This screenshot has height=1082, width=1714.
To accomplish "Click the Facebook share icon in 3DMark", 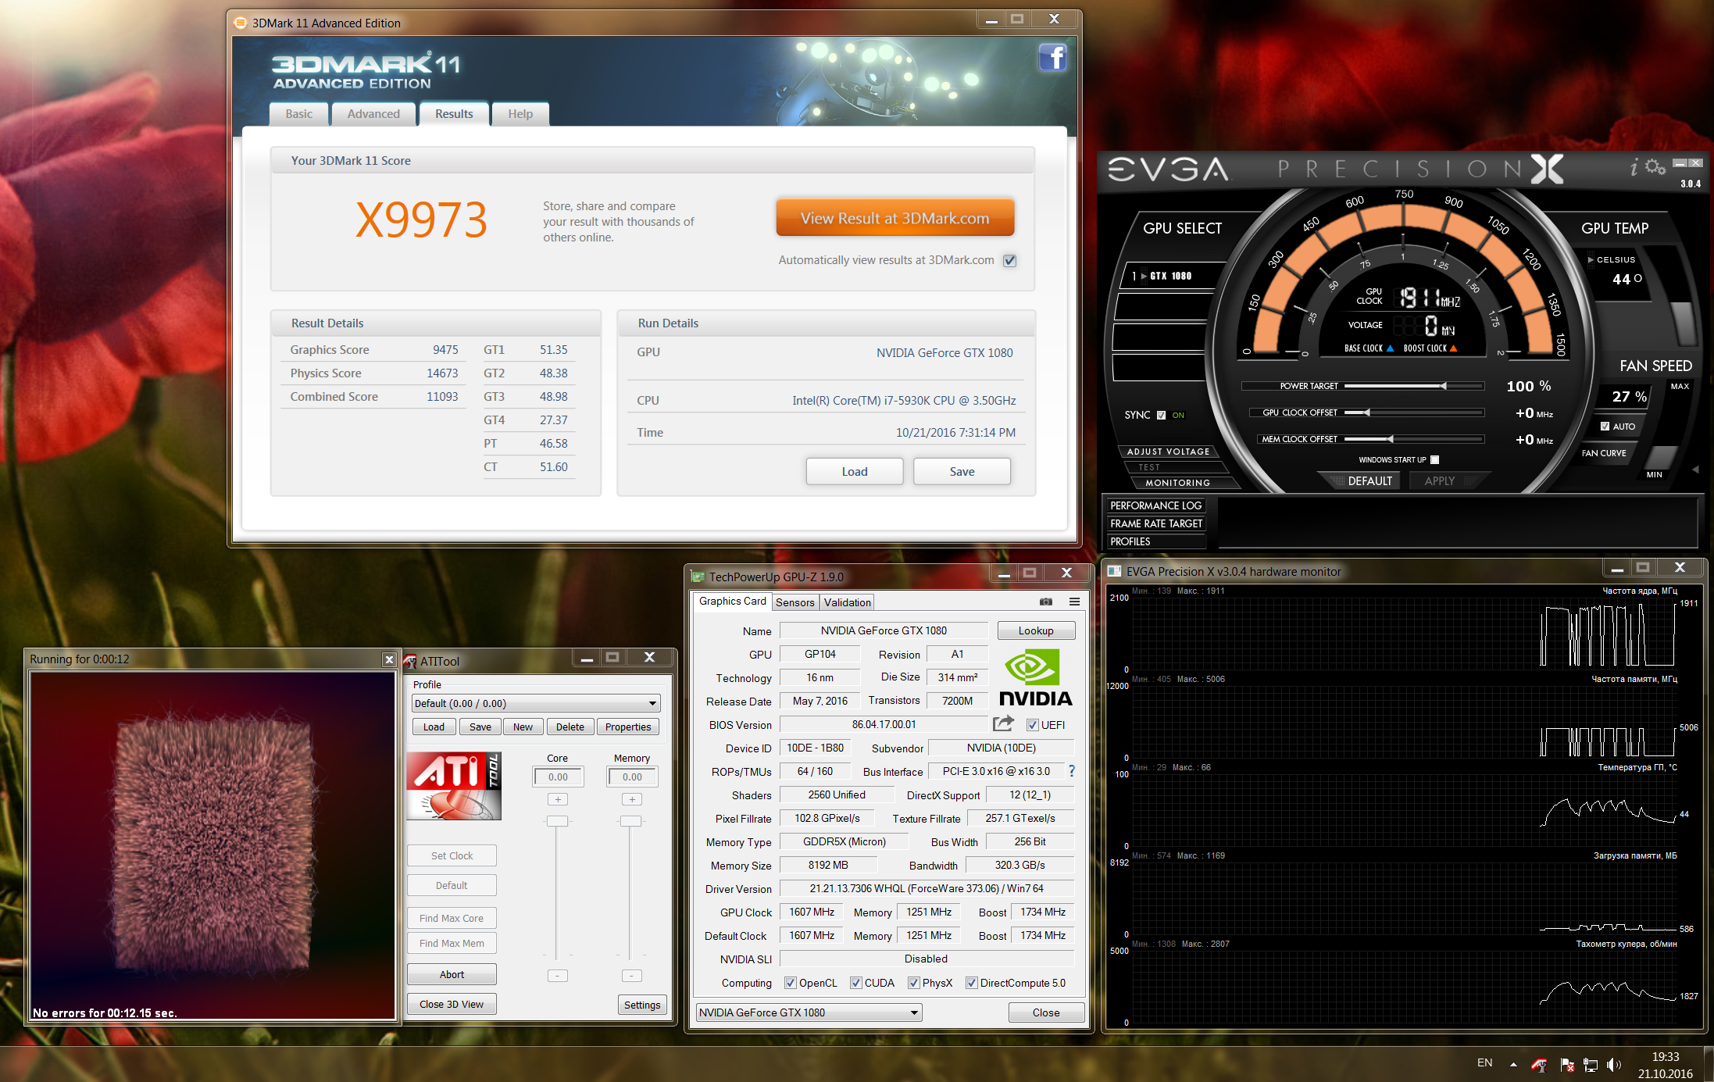I will (1052, 58).
